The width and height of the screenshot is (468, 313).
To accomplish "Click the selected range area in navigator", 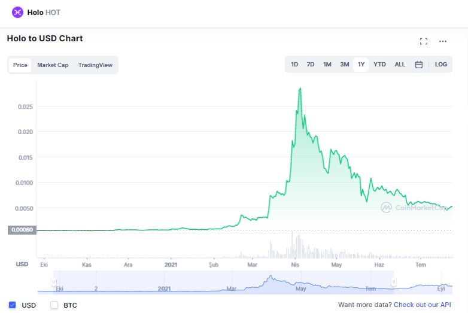I will click(x=224, y=282).
